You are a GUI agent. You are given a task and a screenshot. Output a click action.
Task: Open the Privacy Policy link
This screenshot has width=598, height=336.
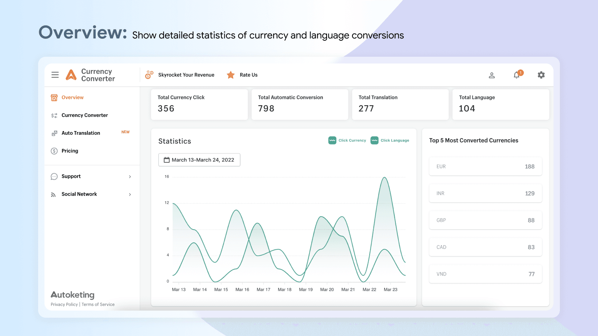click(64, 304)
